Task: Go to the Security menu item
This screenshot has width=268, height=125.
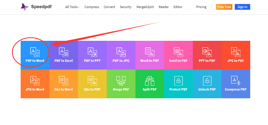Action: [x=126, y=7]
